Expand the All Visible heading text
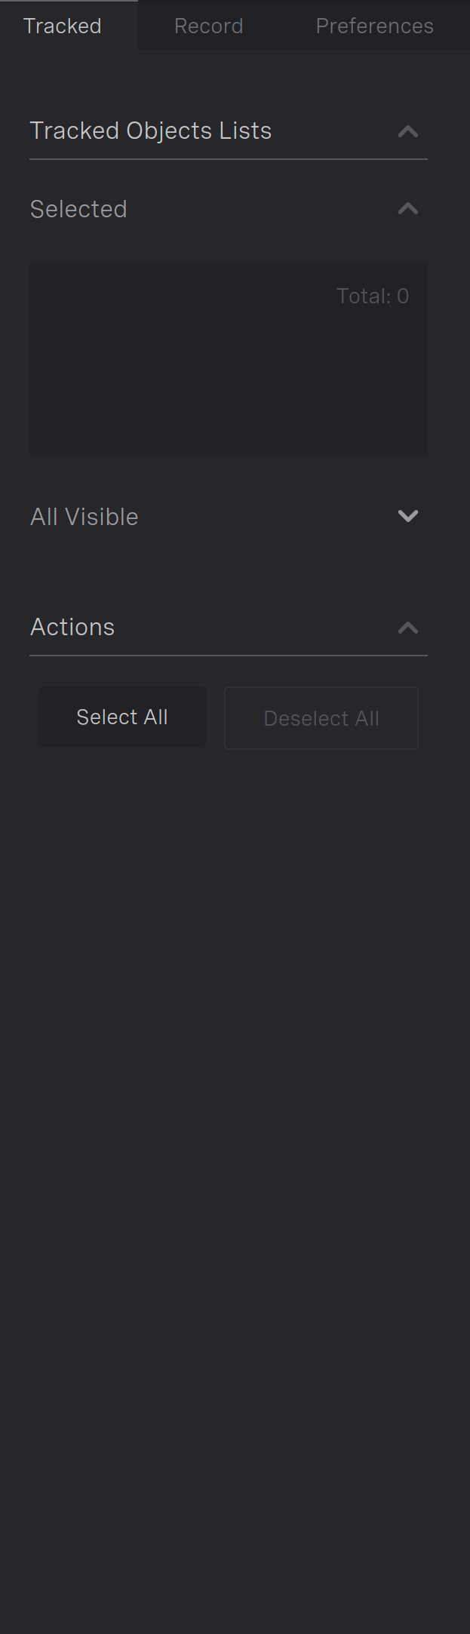470x1634 pixels. [x=84, y=517]
